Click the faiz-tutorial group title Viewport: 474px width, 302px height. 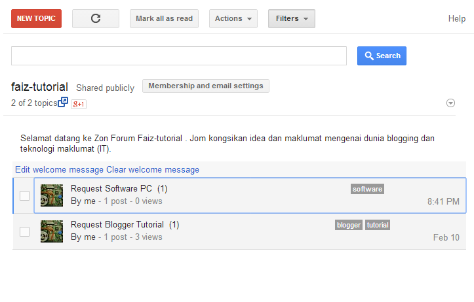[x=39, y=87]
